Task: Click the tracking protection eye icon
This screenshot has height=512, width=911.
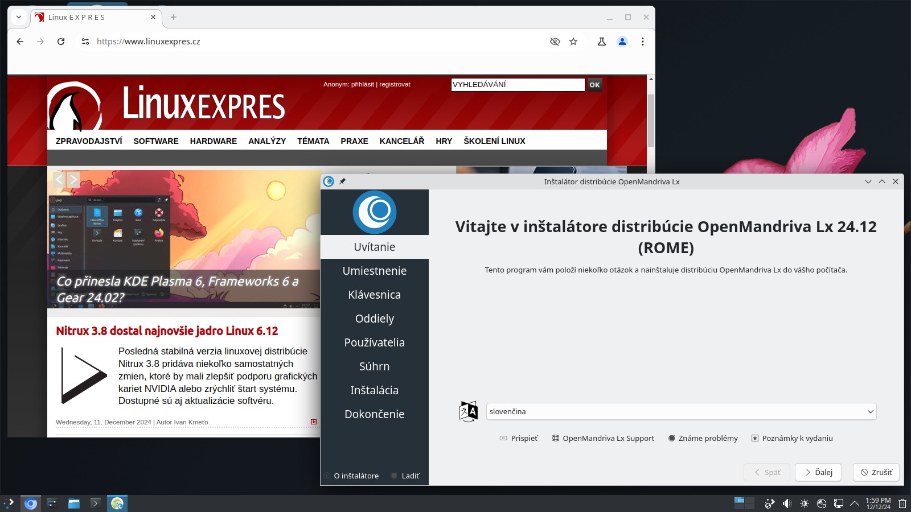Action: [x=555, y=42]
